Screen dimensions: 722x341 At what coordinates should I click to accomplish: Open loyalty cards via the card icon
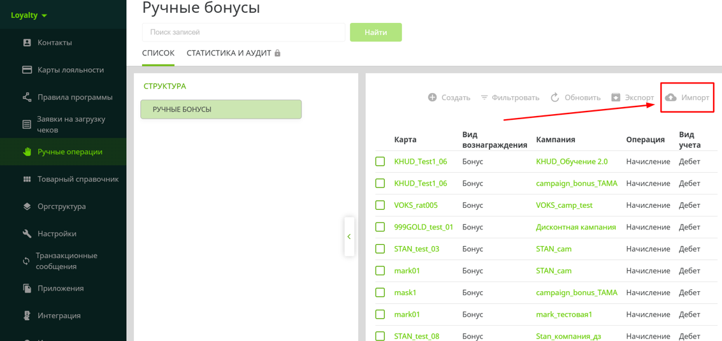click(x=27, y=70)
